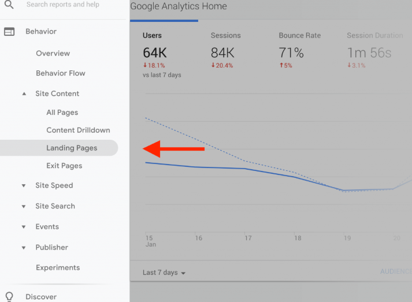Expand the Publisher arrow

24,248
